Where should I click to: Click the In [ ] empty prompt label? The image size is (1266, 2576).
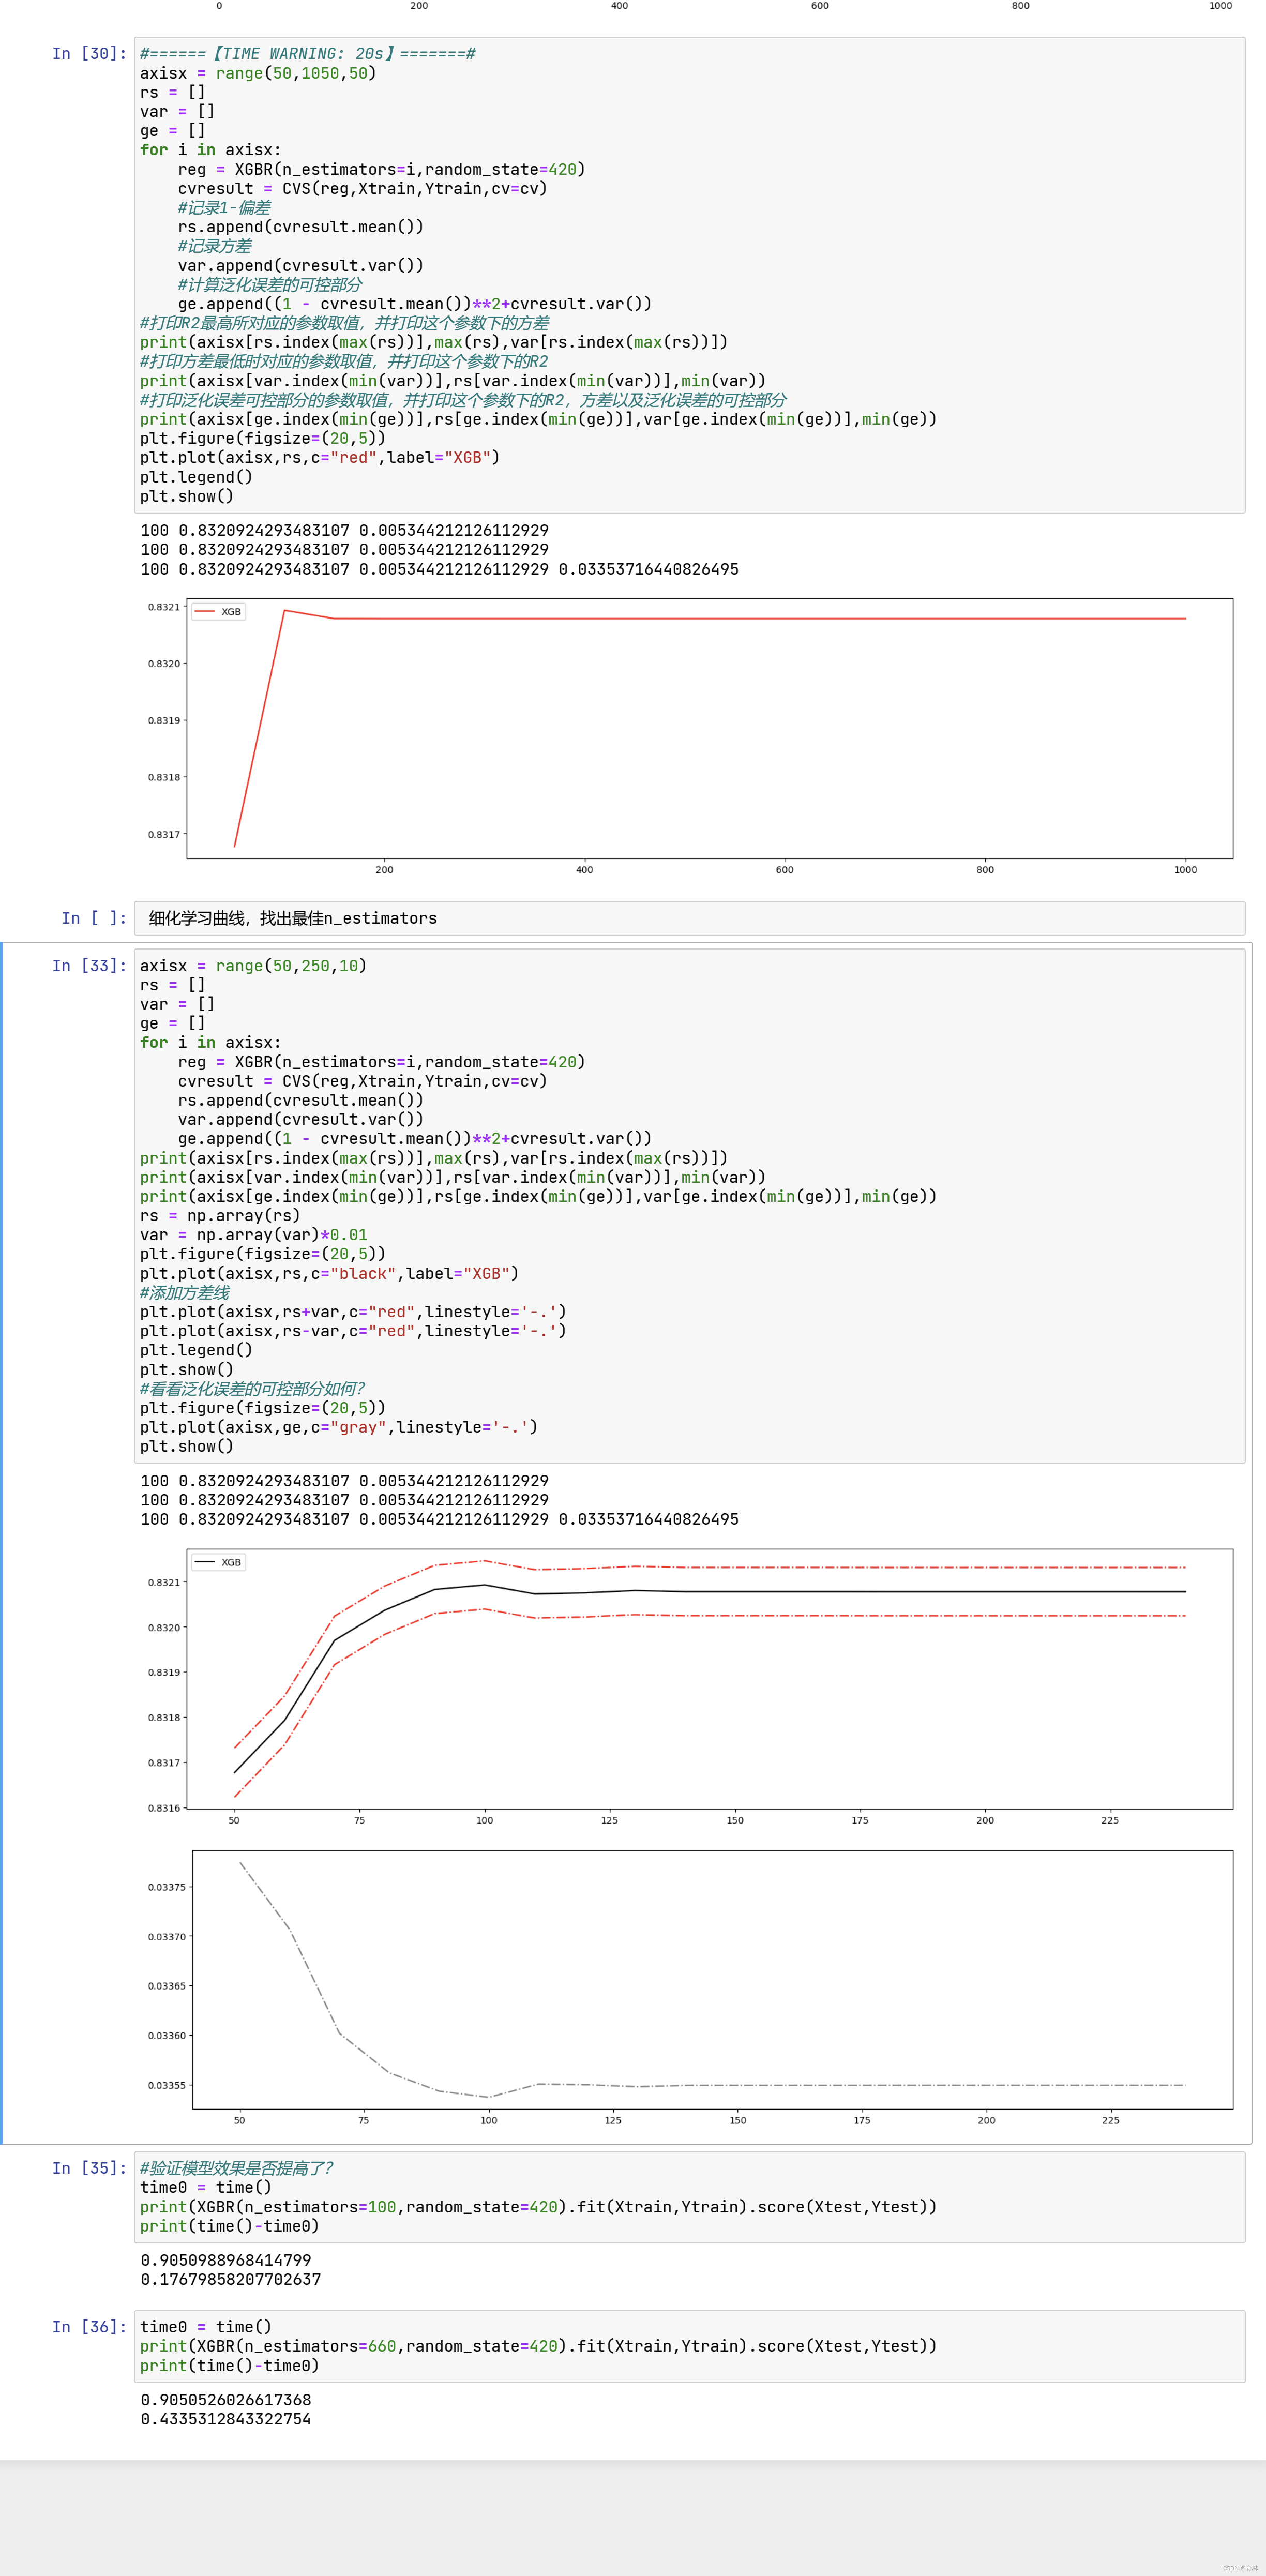[94, 918]
